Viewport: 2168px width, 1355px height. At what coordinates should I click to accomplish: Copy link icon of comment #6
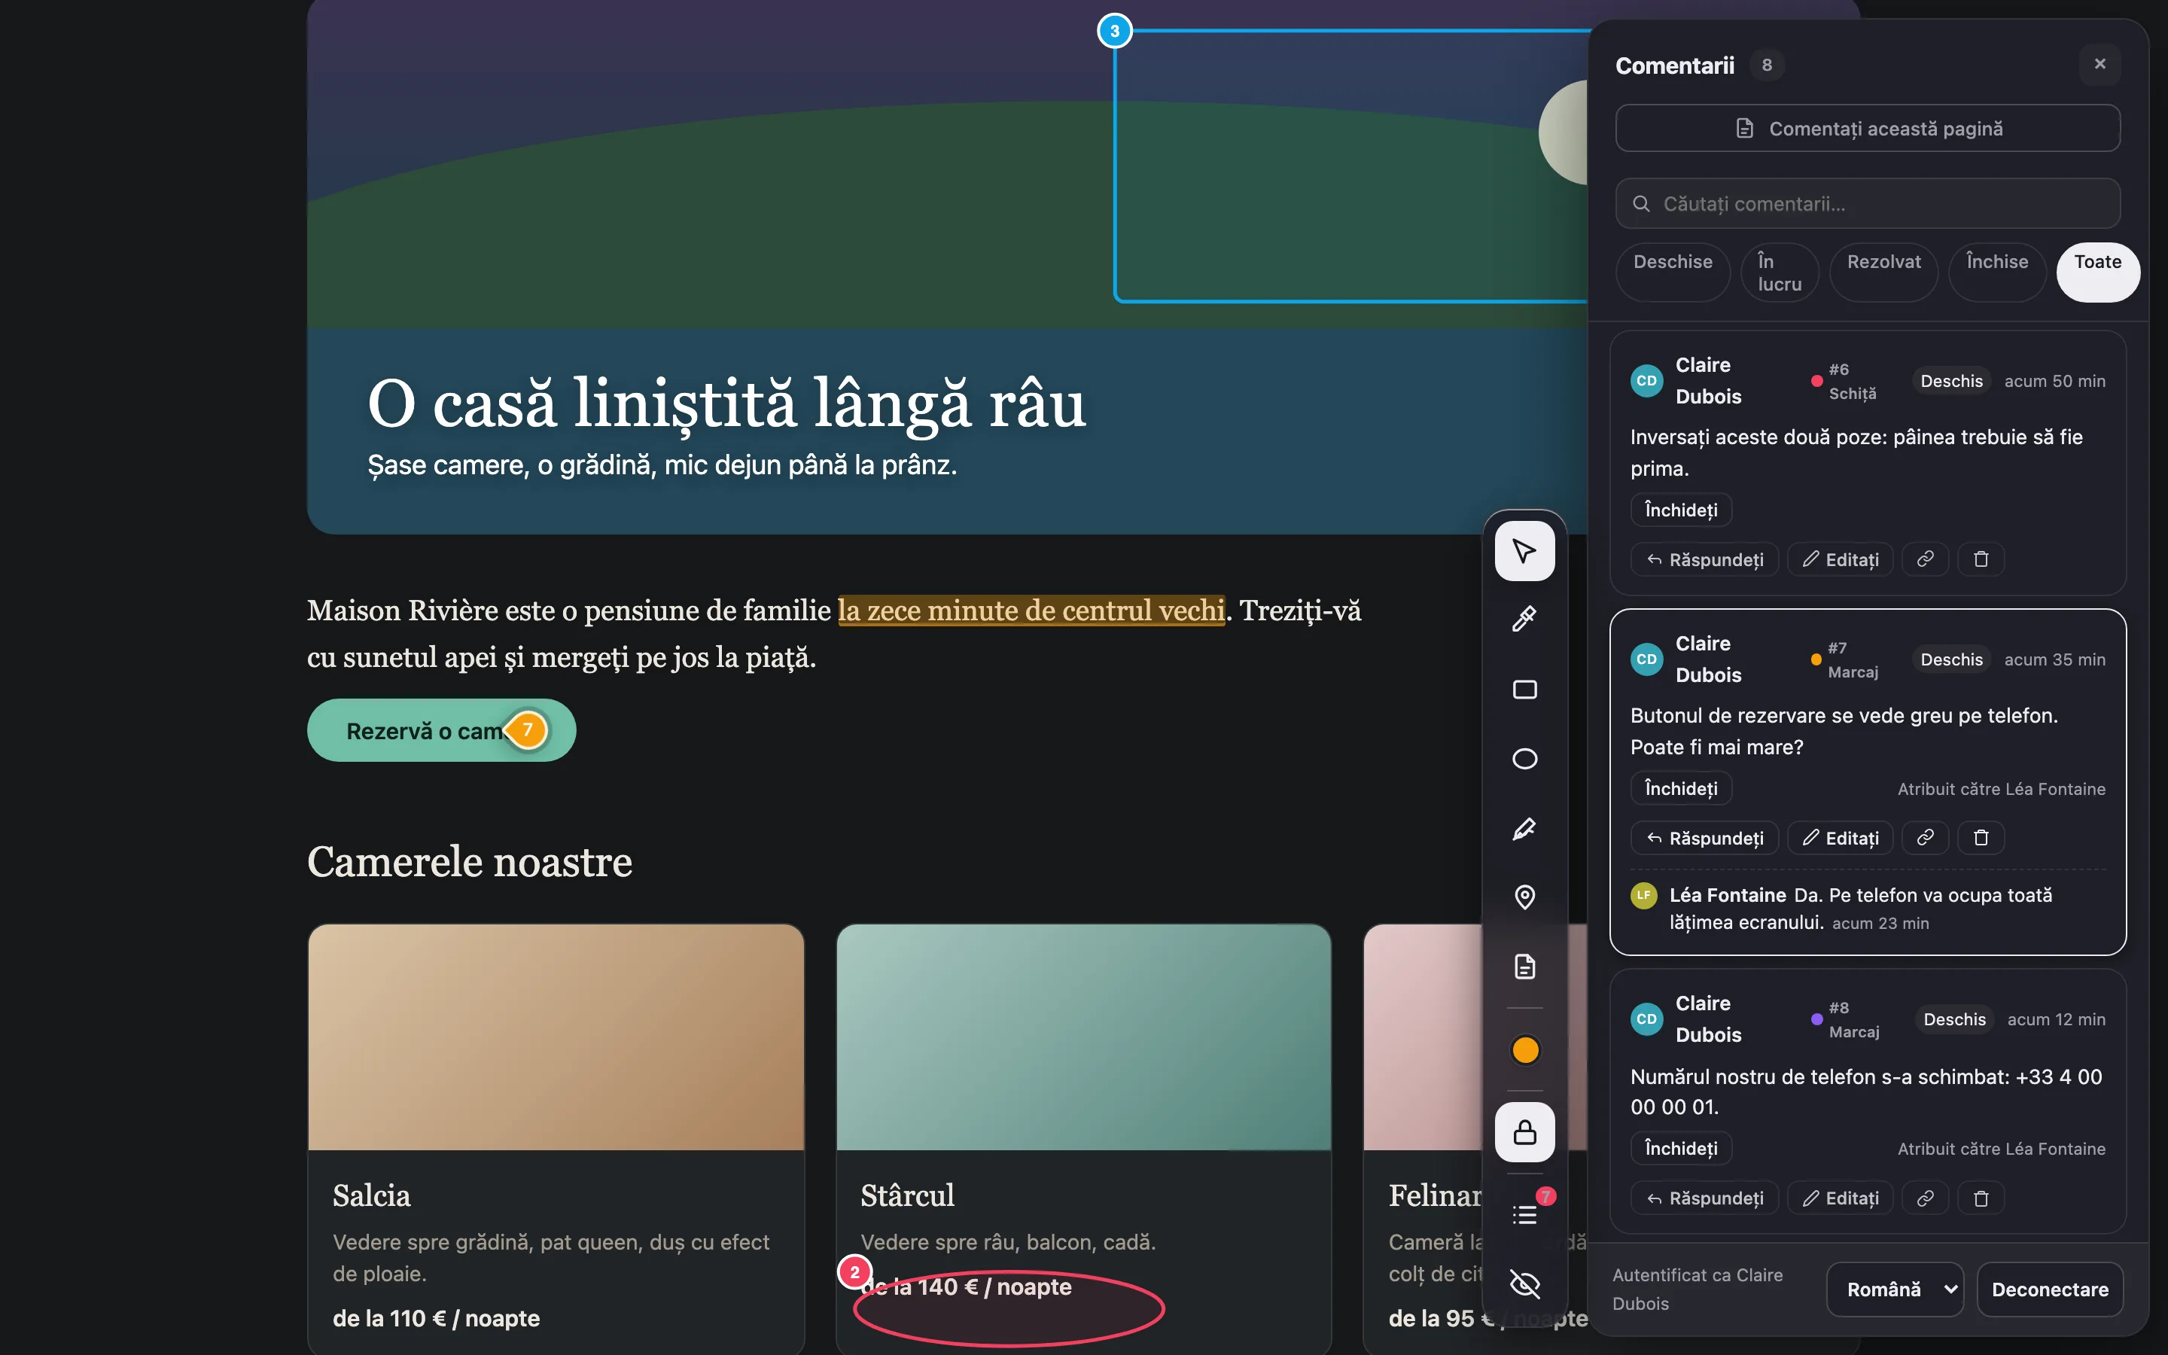point(1925,559)
